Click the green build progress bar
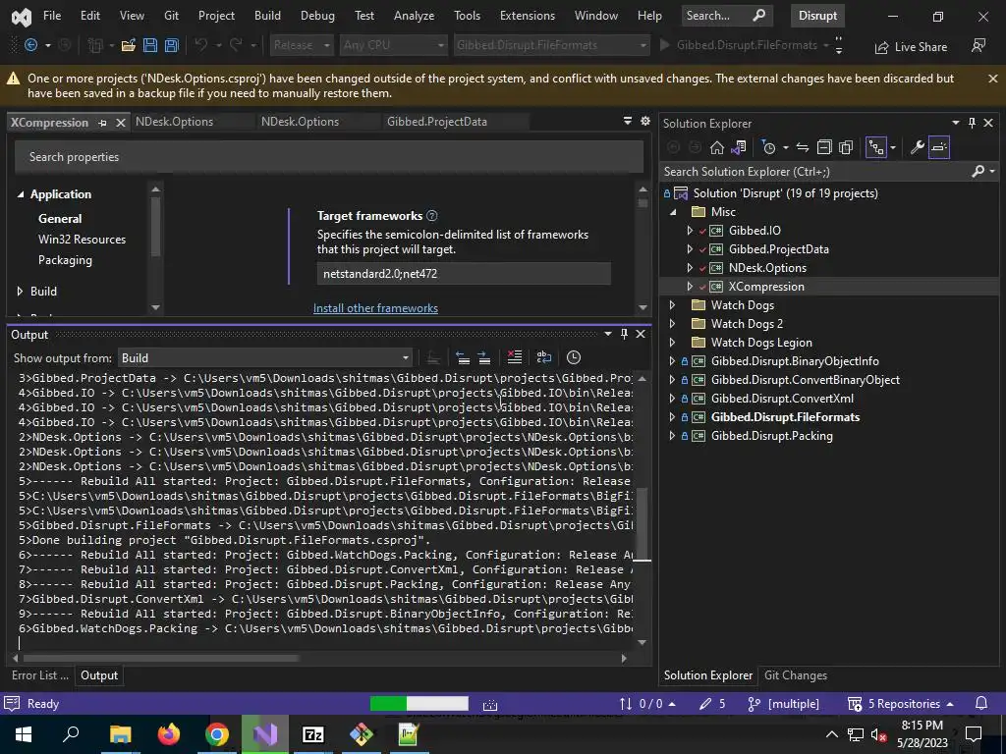 pos(419,703)
